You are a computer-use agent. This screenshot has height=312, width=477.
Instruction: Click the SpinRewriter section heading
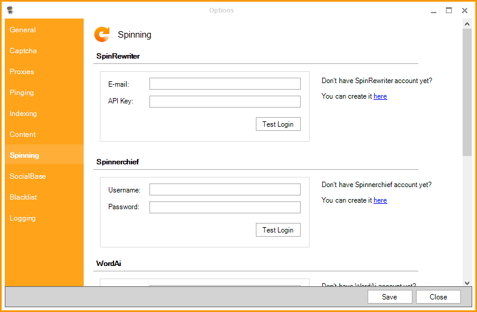118,56
